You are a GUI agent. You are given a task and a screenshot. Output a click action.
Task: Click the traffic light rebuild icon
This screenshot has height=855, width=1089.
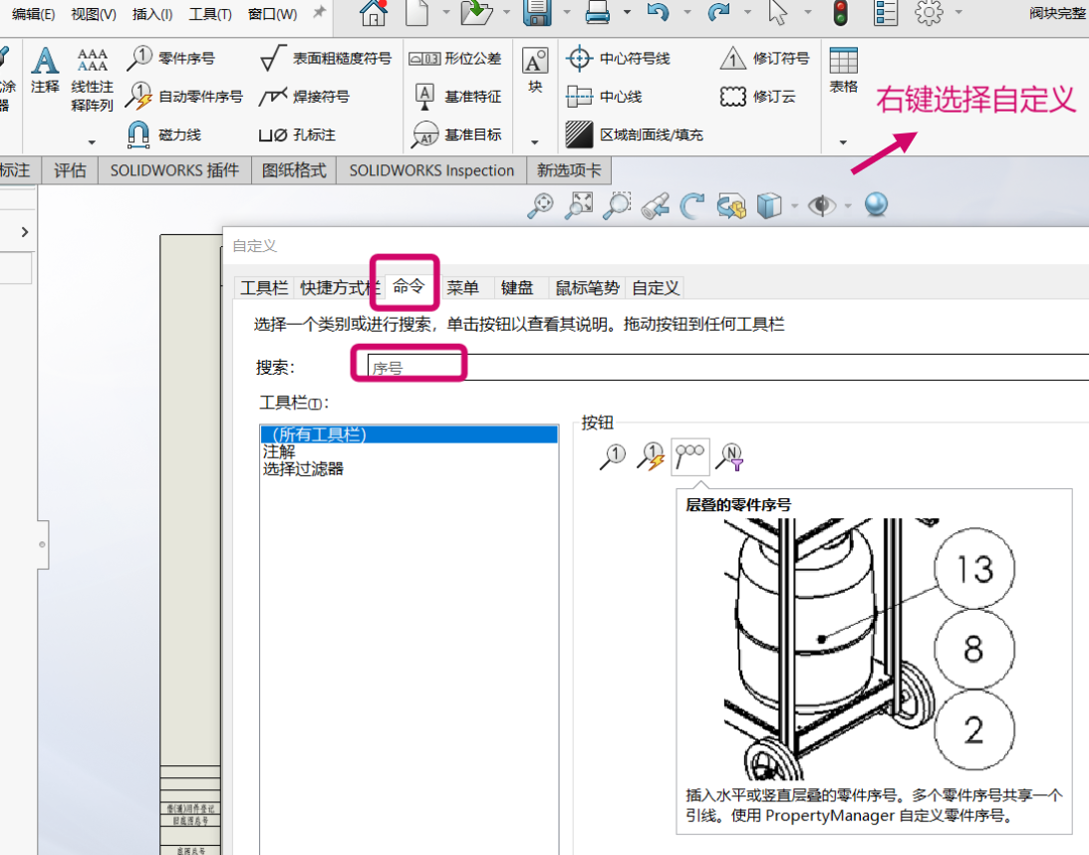coord(840,12)
